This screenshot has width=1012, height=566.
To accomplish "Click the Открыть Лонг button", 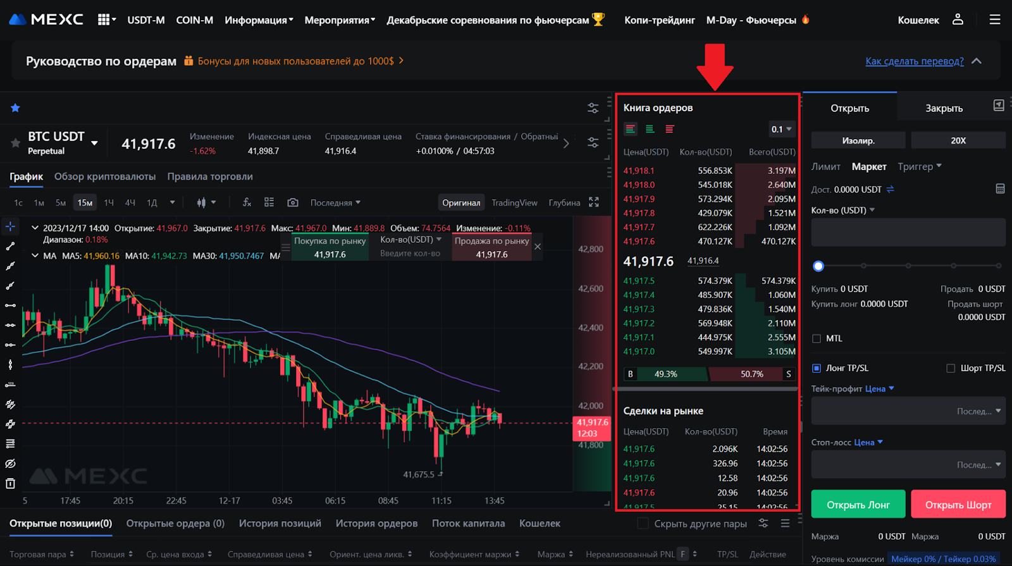I will pos(858,505).
